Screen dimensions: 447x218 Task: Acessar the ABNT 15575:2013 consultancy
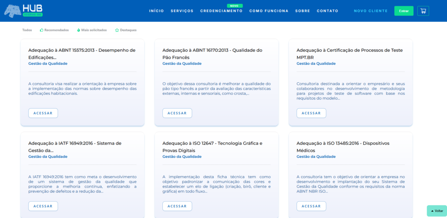(43, 113)
